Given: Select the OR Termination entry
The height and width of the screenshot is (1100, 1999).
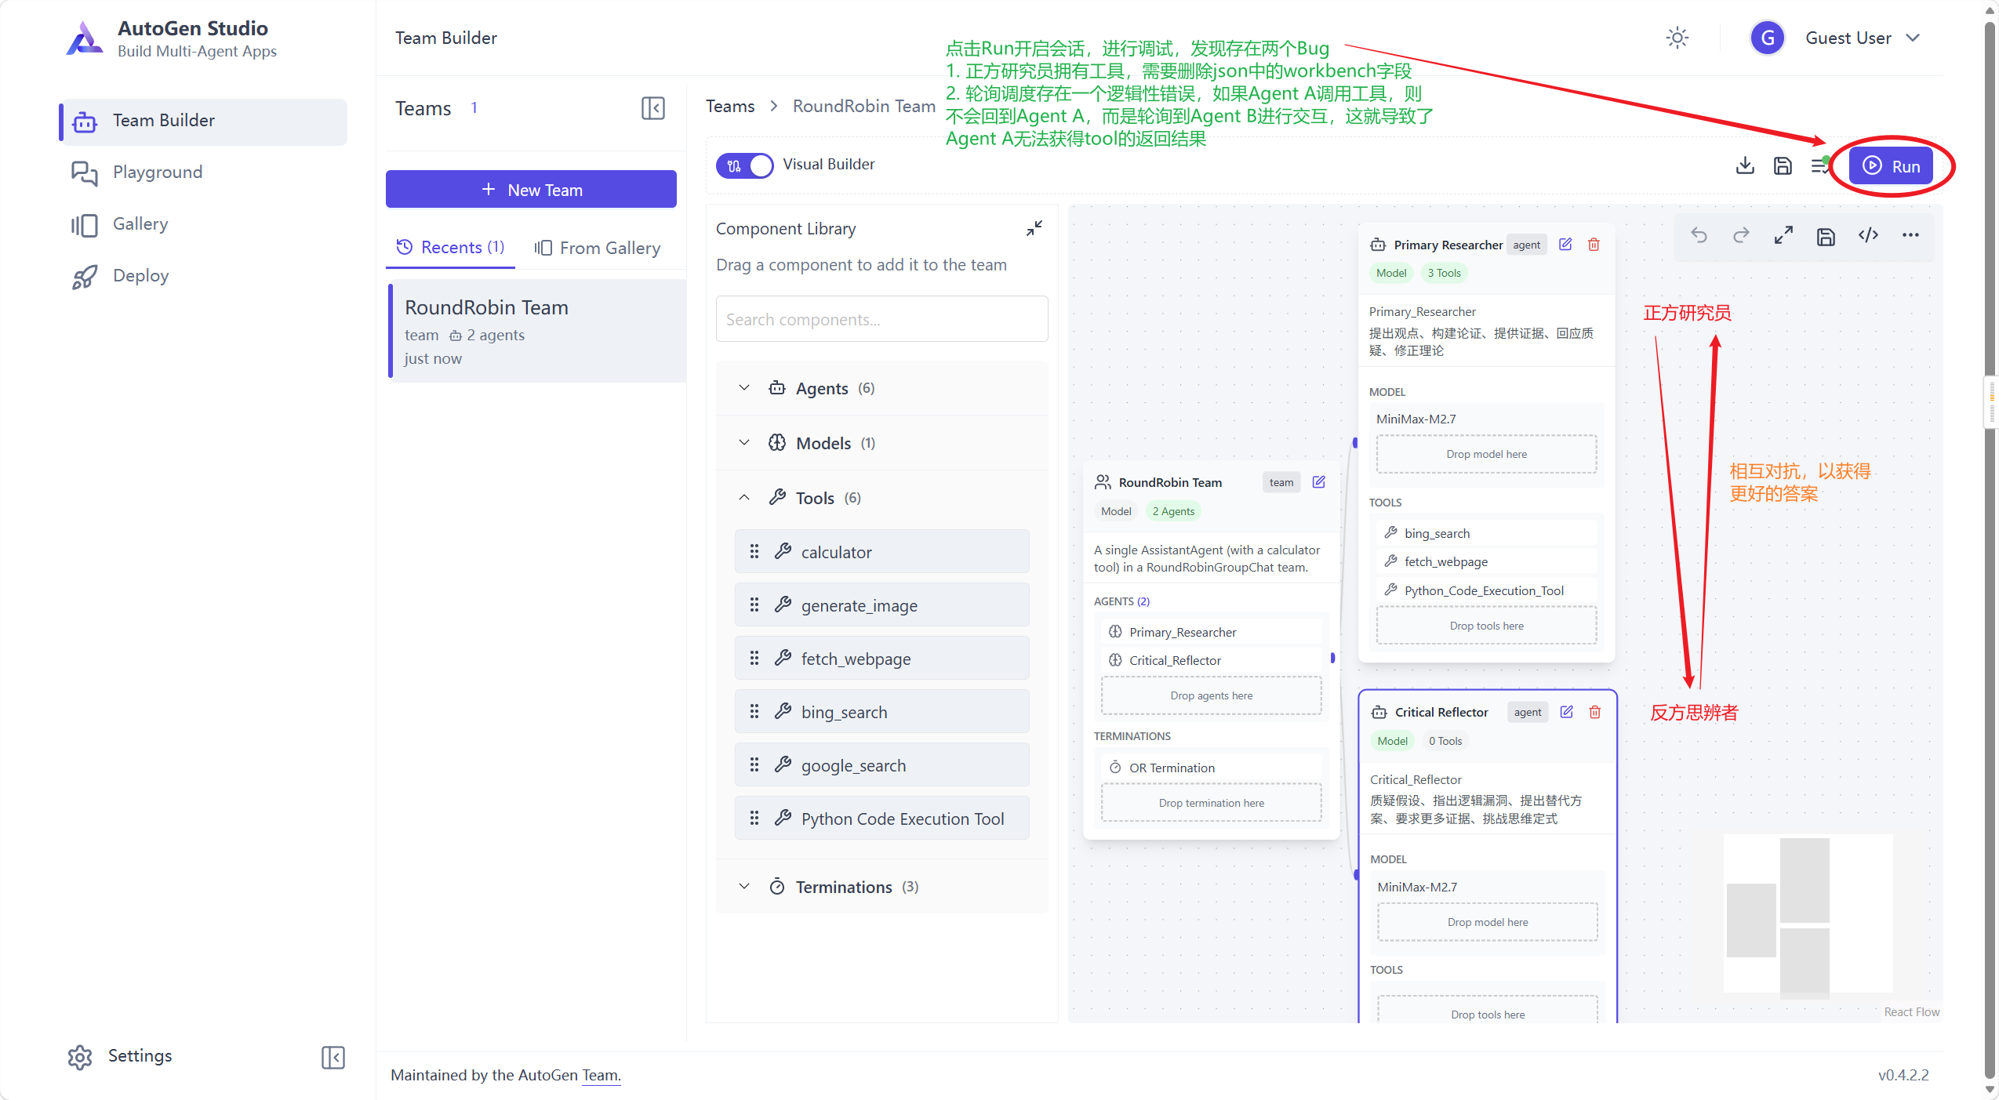Looking at the screenshot, I should pos(1211,767).
